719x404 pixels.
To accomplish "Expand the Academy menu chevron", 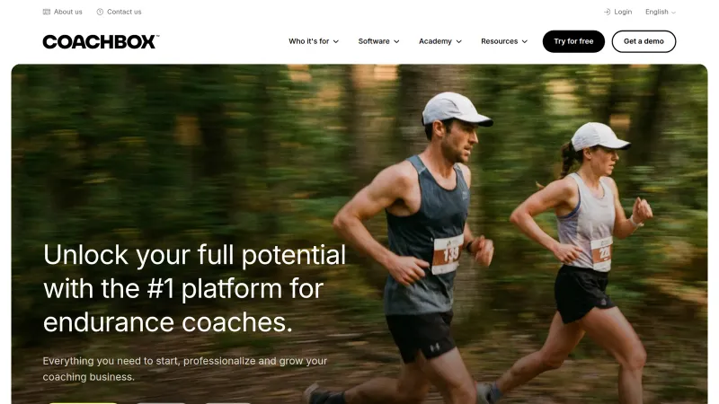I will (x=459, y=41).
